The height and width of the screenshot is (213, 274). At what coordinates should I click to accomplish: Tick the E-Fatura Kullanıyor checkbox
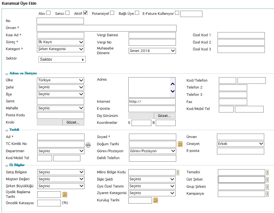pos(177,13)
